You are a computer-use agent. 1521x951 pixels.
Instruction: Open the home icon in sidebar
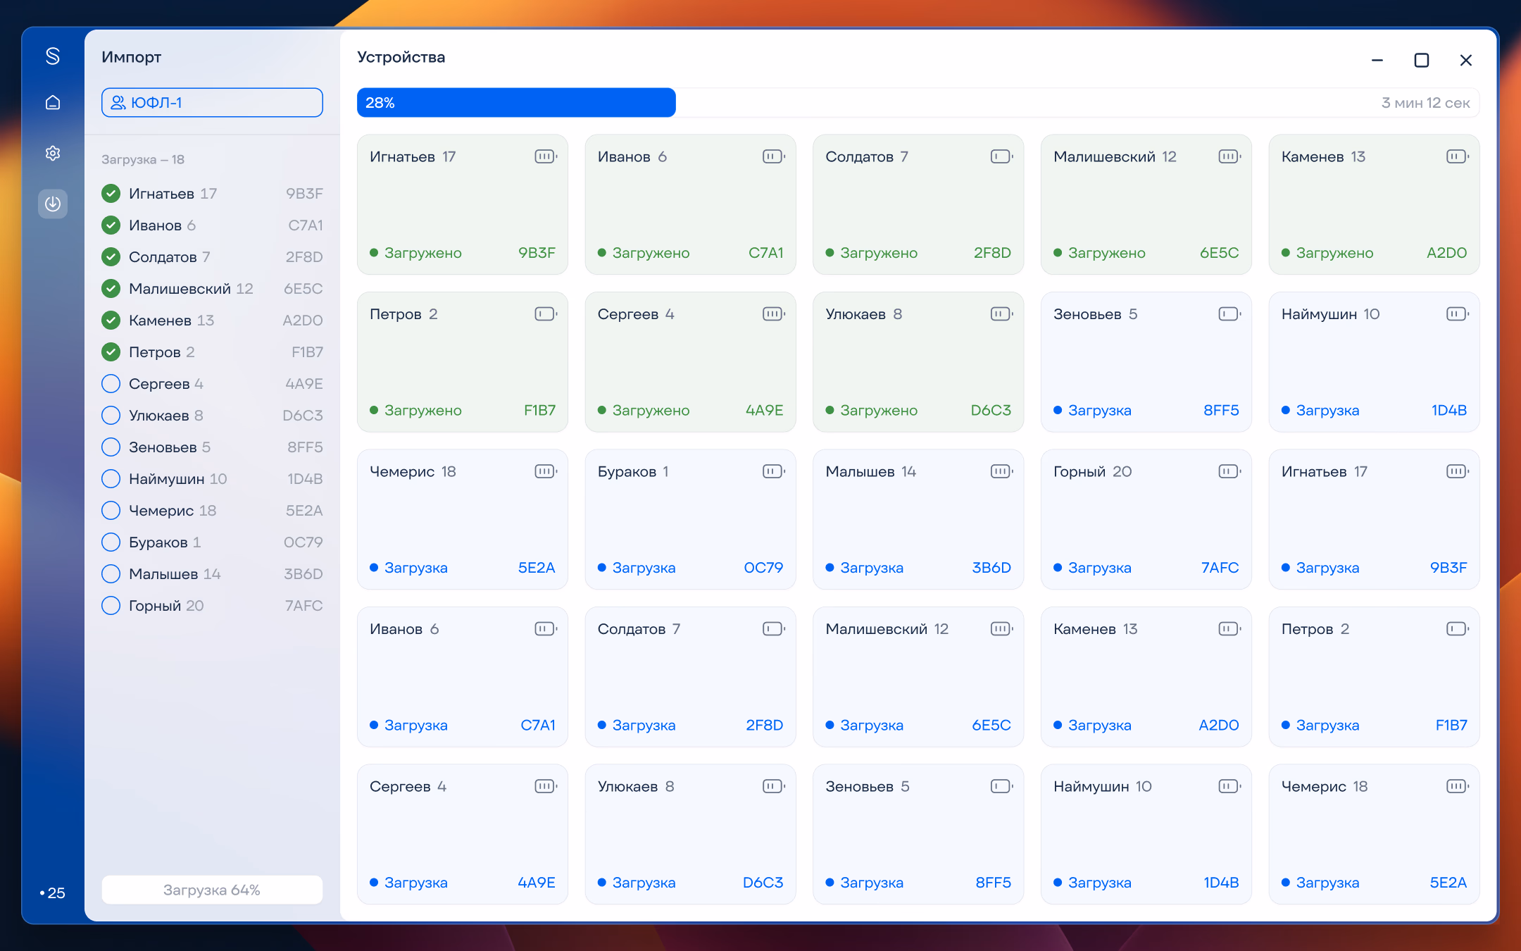53,103
